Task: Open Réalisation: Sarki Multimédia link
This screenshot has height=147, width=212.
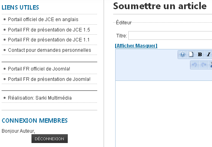Action: [40, 98]
